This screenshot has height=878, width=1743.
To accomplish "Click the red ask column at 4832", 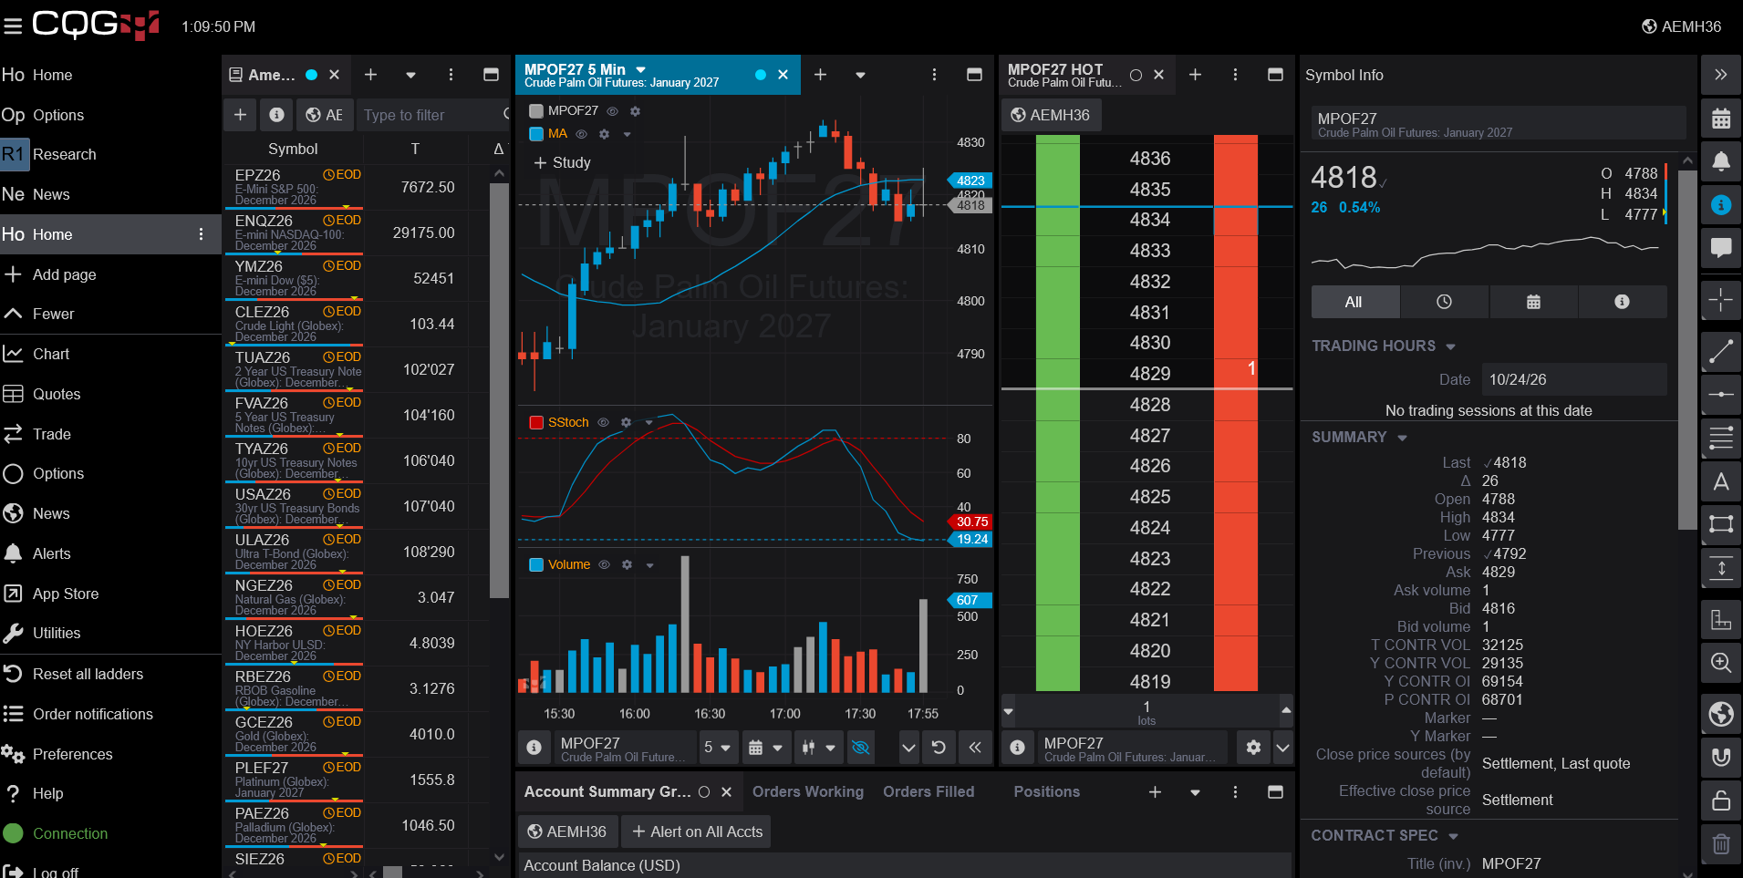I will [1236, 282].
